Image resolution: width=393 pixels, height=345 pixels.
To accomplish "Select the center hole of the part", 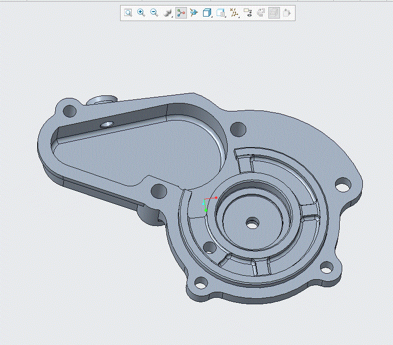I will click(252, 223).
